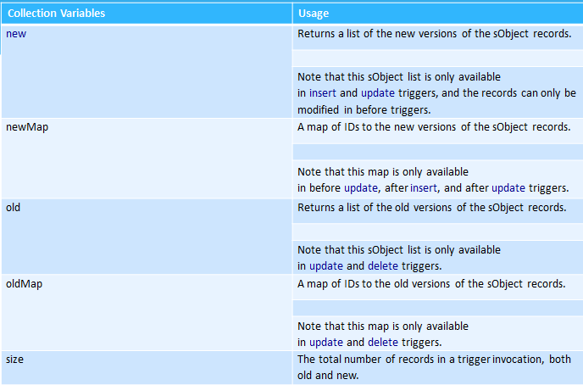
Task: Open the 'update' link in new row note
Action: pos(378,93)
